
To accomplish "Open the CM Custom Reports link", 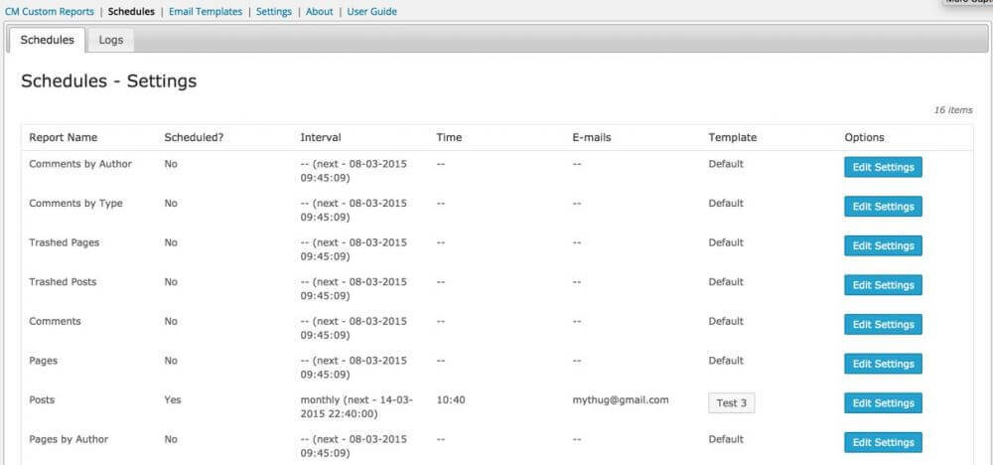I will tap(50, 12).
